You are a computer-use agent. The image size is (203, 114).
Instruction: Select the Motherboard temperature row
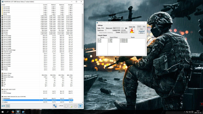[37, 99]
